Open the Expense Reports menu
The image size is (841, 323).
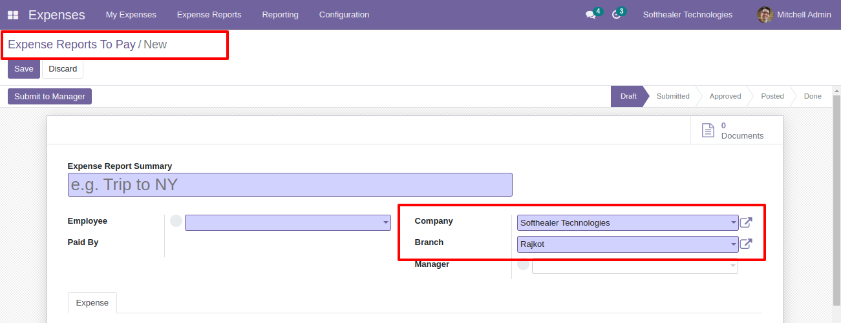tap(209, 15)
